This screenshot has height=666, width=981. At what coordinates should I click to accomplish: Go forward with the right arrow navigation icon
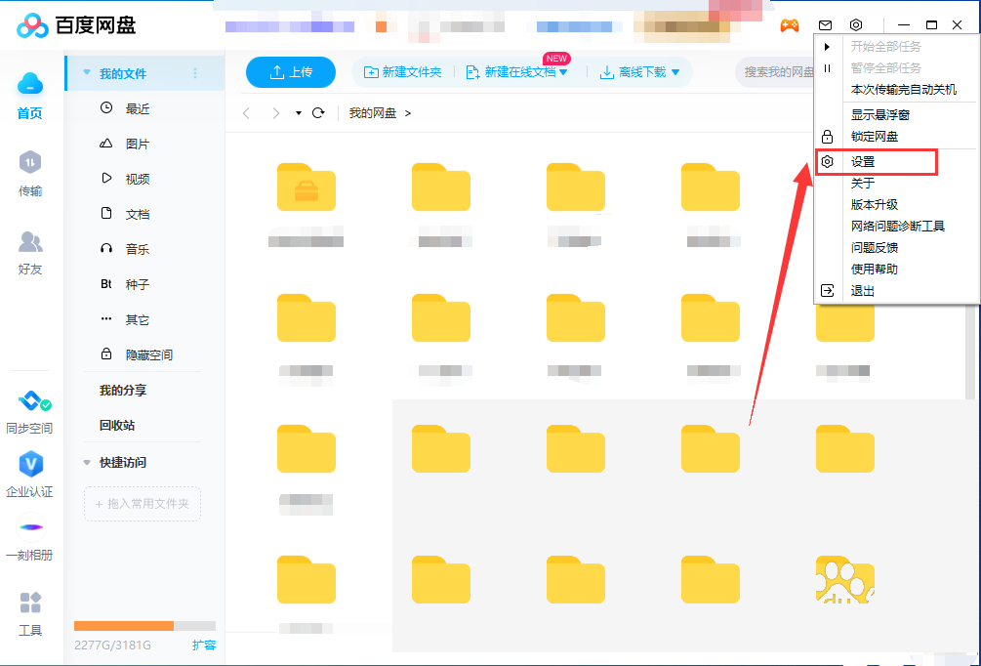[x=275, y=113]
